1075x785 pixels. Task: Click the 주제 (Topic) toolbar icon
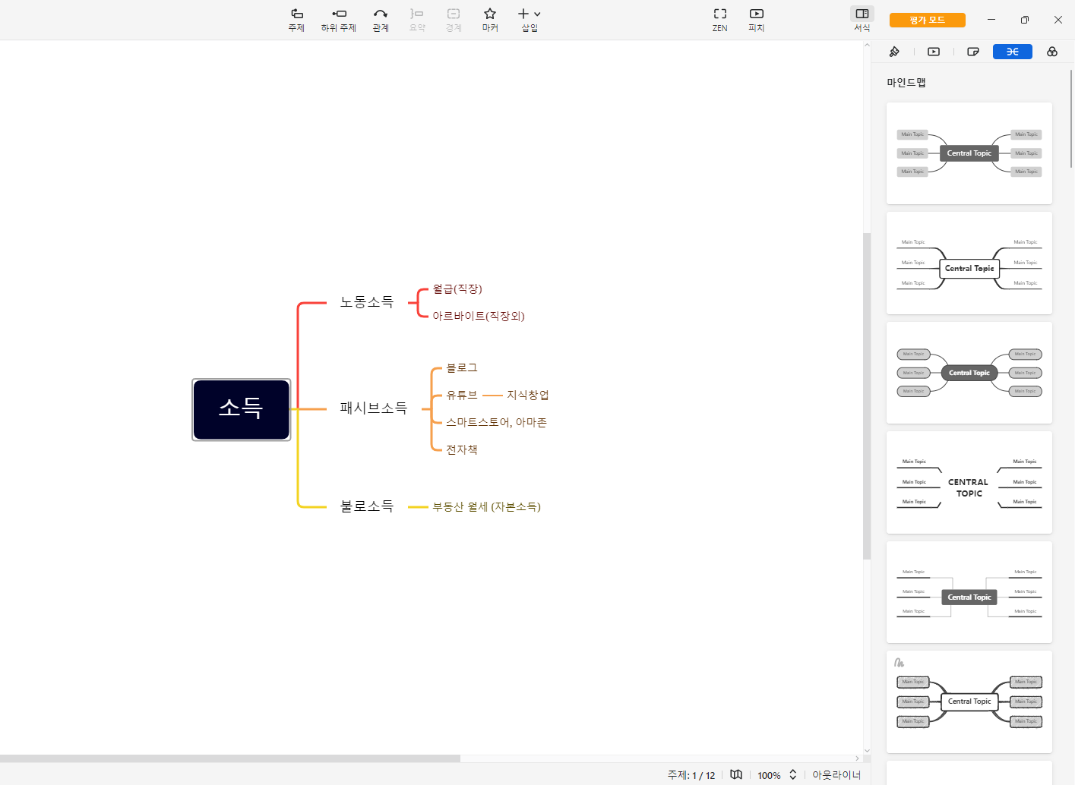pyautogui.click(x=296, y=20)
